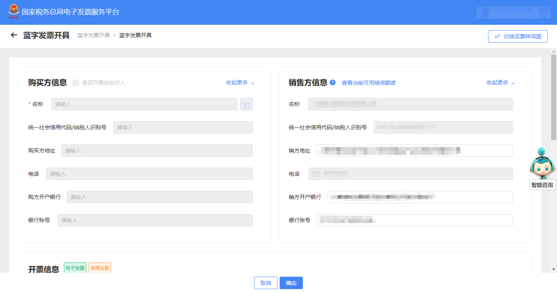Screen dimensions: 557x293
Task: Click the 普通发票 tag badge
Action: click(x=100, y=268)
